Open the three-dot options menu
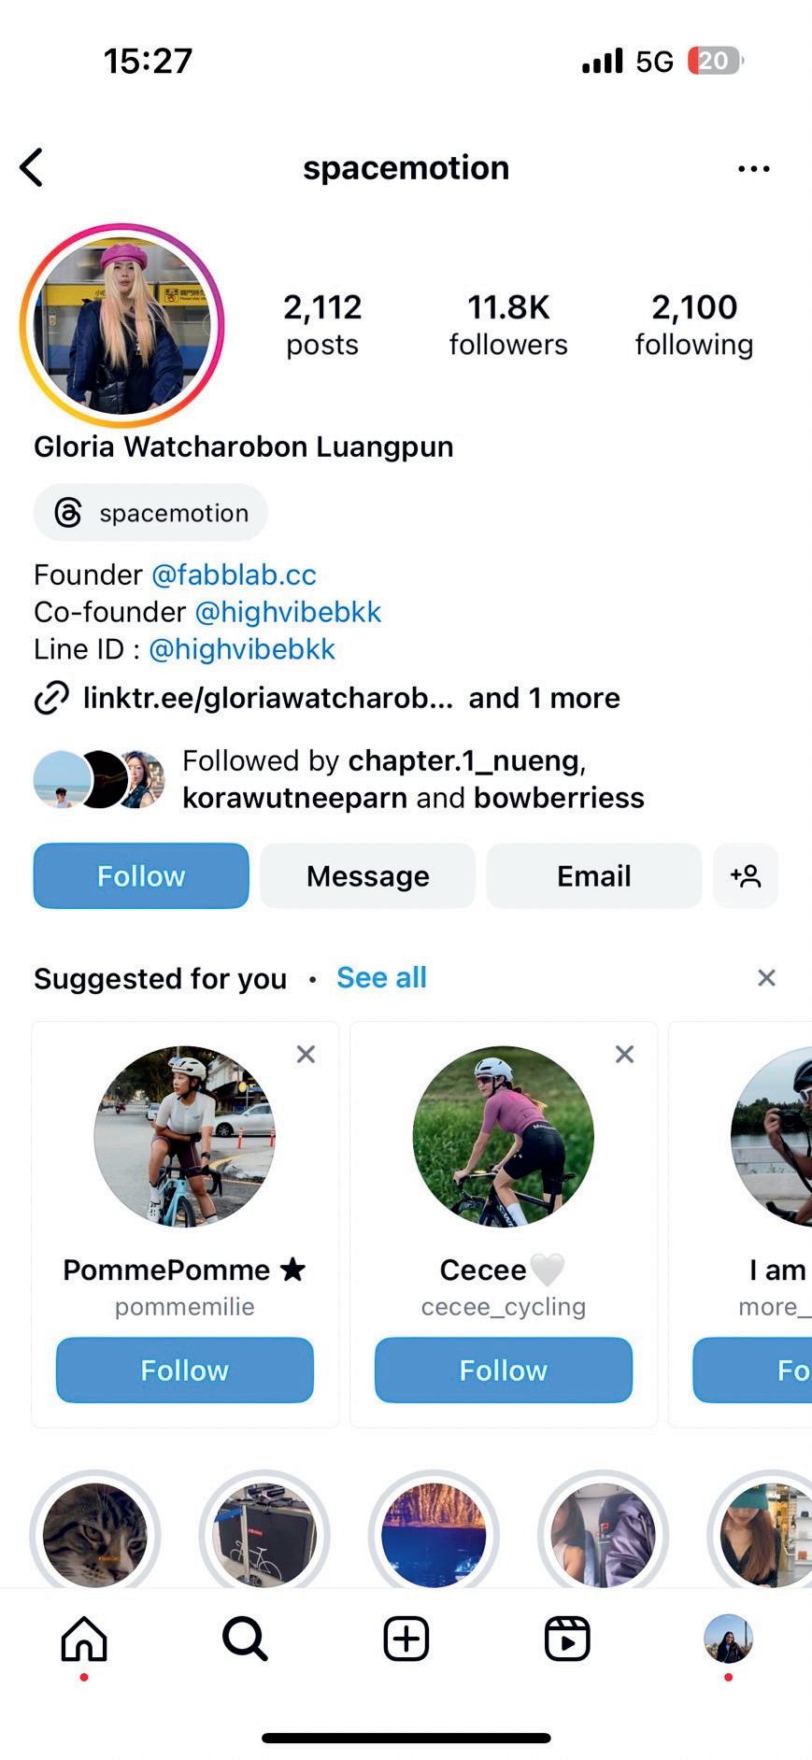 tap(753, 169)
